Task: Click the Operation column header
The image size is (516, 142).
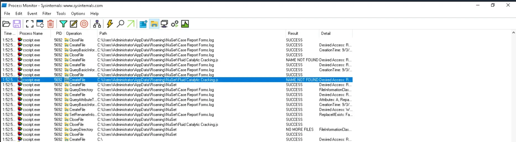Action: [x=80, y=33]
